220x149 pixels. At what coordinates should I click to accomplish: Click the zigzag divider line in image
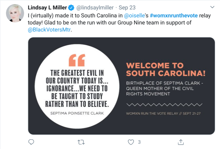pyautogui.click(x=164, y=105)
